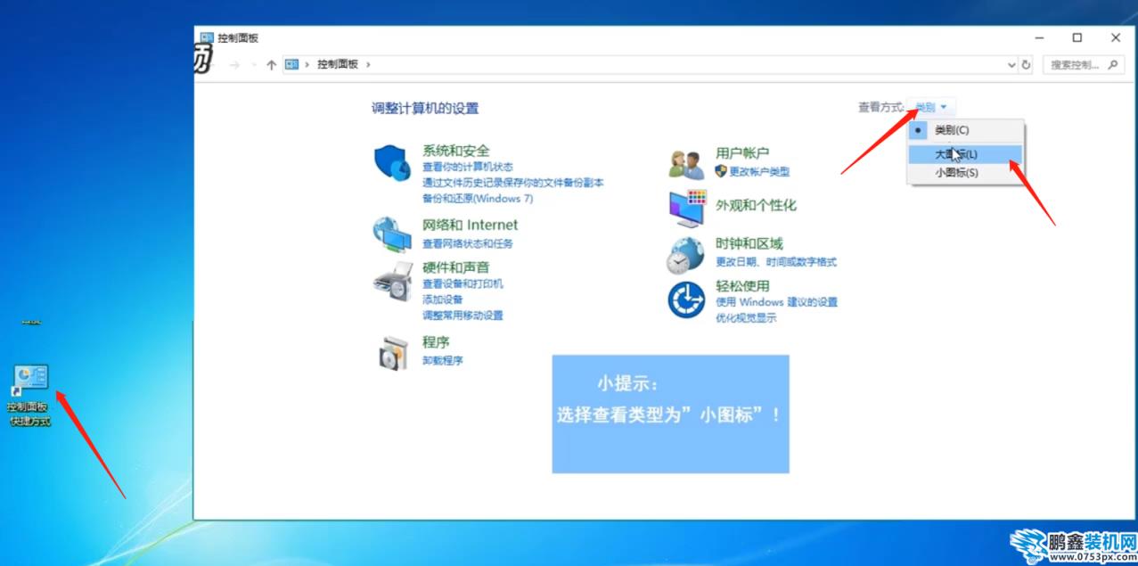Open the System and Security shield icon
Screen dimensions: 1138x566
pyautogui.click(x=392, y=163)
